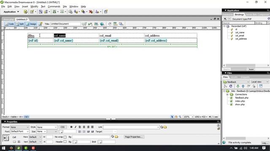Apply bold formatting in Properties panel
This screenshot has width=270, height=151.
71,127
